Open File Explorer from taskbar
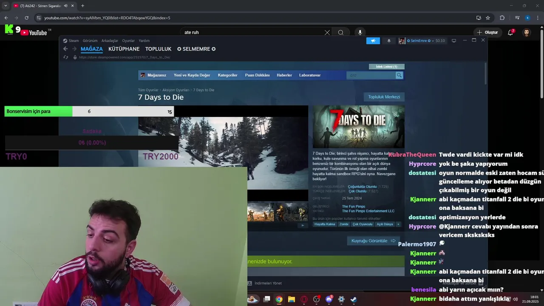The width and height of the screenshot is (544, 306). [x=292, y=299]
